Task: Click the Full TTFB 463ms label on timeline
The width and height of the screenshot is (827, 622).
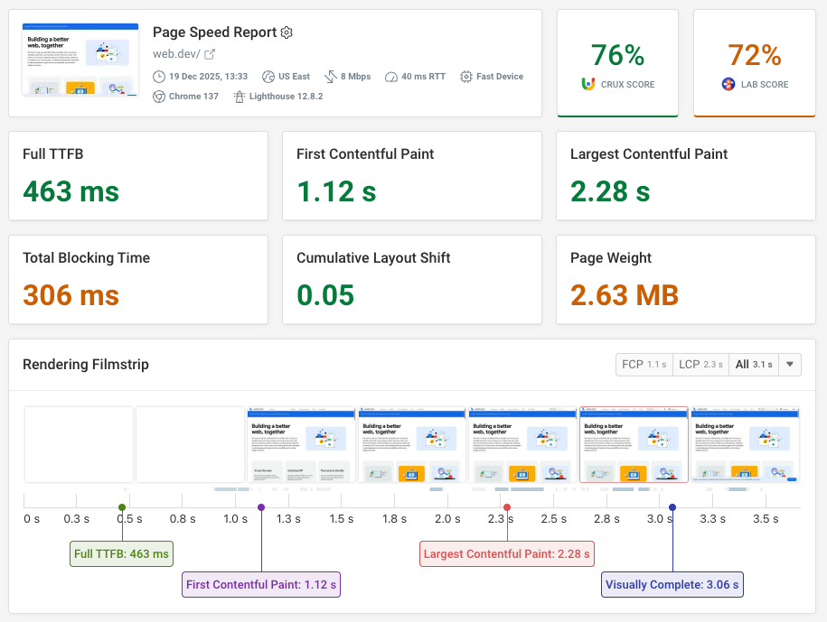Action: click(121, 553)
